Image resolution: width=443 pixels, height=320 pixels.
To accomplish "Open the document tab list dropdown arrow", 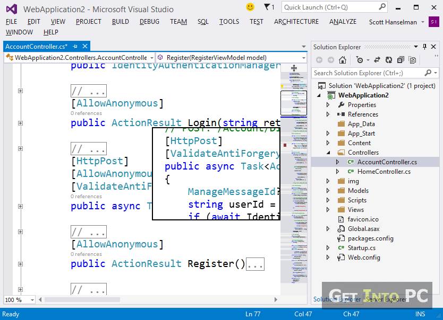I will (304, 47).
